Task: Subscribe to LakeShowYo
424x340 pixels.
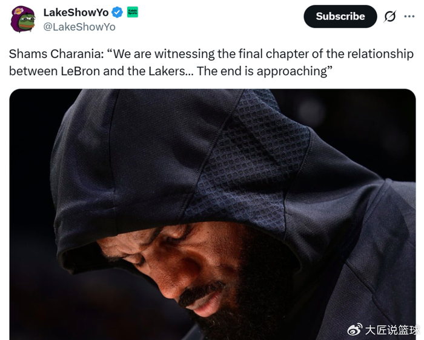Action: [340, 16]
